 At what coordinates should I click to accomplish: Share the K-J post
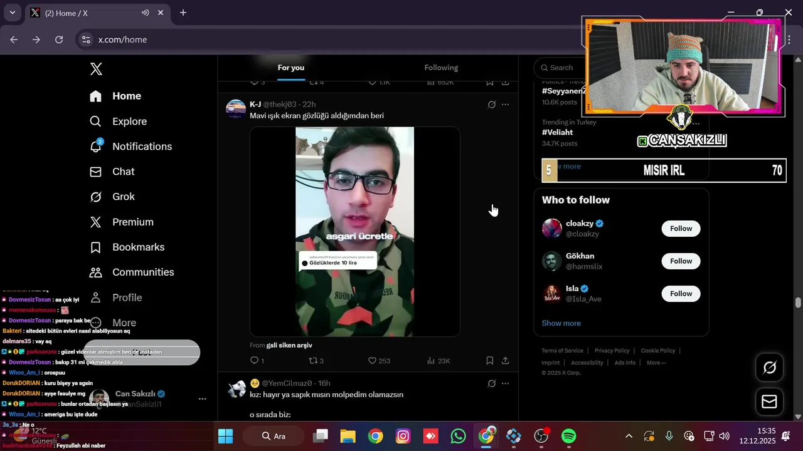(505, 360)
